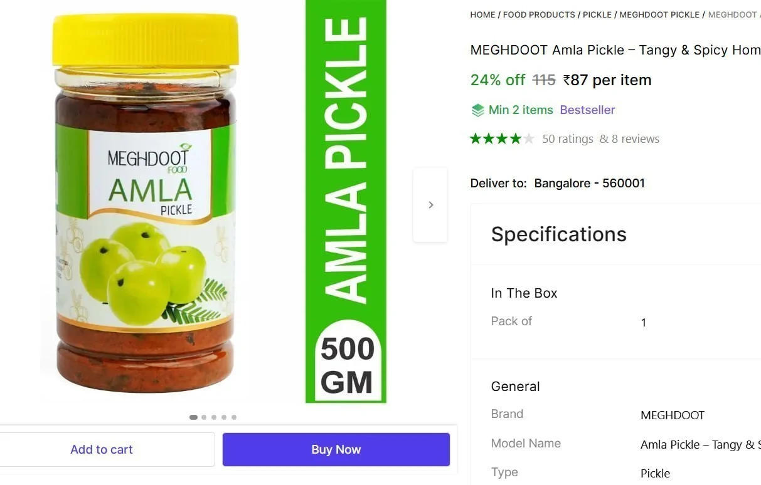This screenshot has height=485, width=761.
Task: Select the third carousel dot
Action: point(214,417)
